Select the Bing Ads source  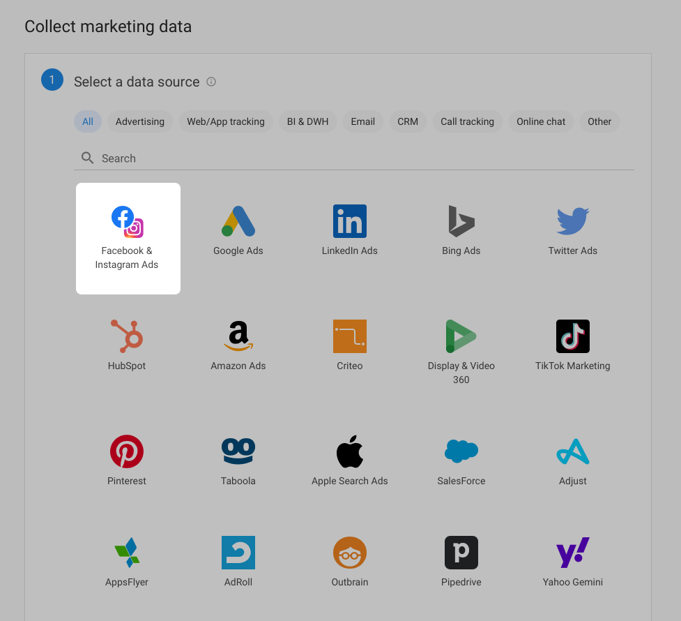461,230
